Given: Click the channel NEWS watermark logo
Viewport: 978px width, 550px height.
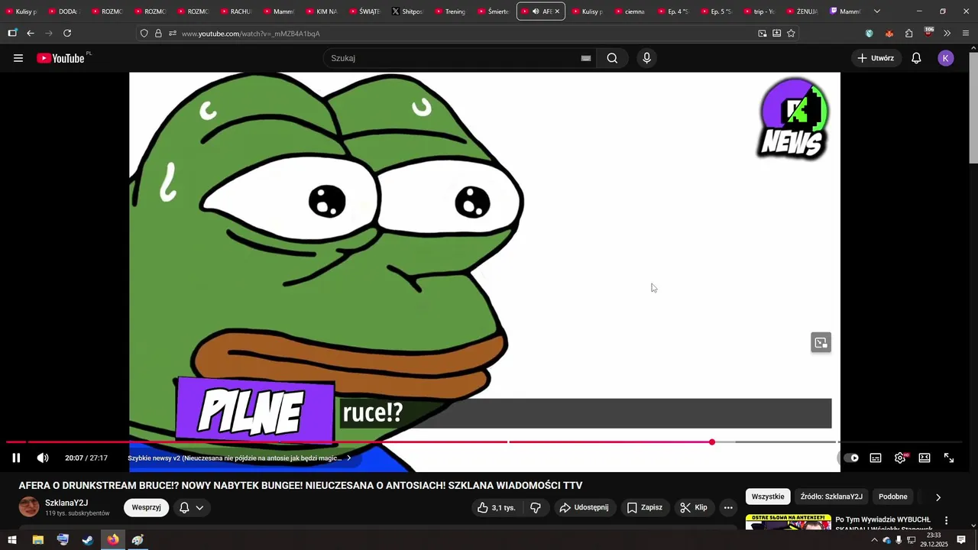Looking at the screenshot, I should click(x=794, y=119).
